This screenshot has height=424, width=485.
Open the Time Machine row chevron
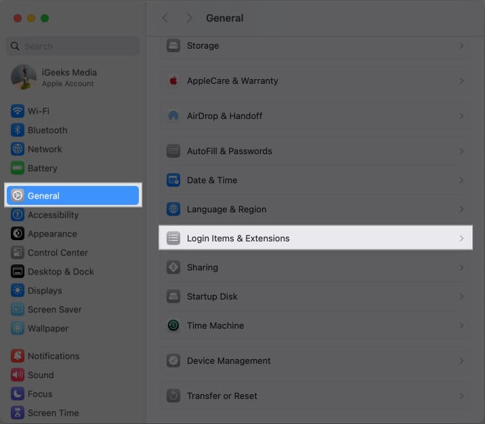tap(461, 325)
